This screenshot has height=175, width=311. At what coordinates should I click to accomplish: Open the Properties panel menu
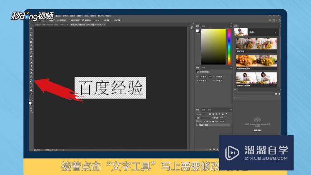pos(231,67)
